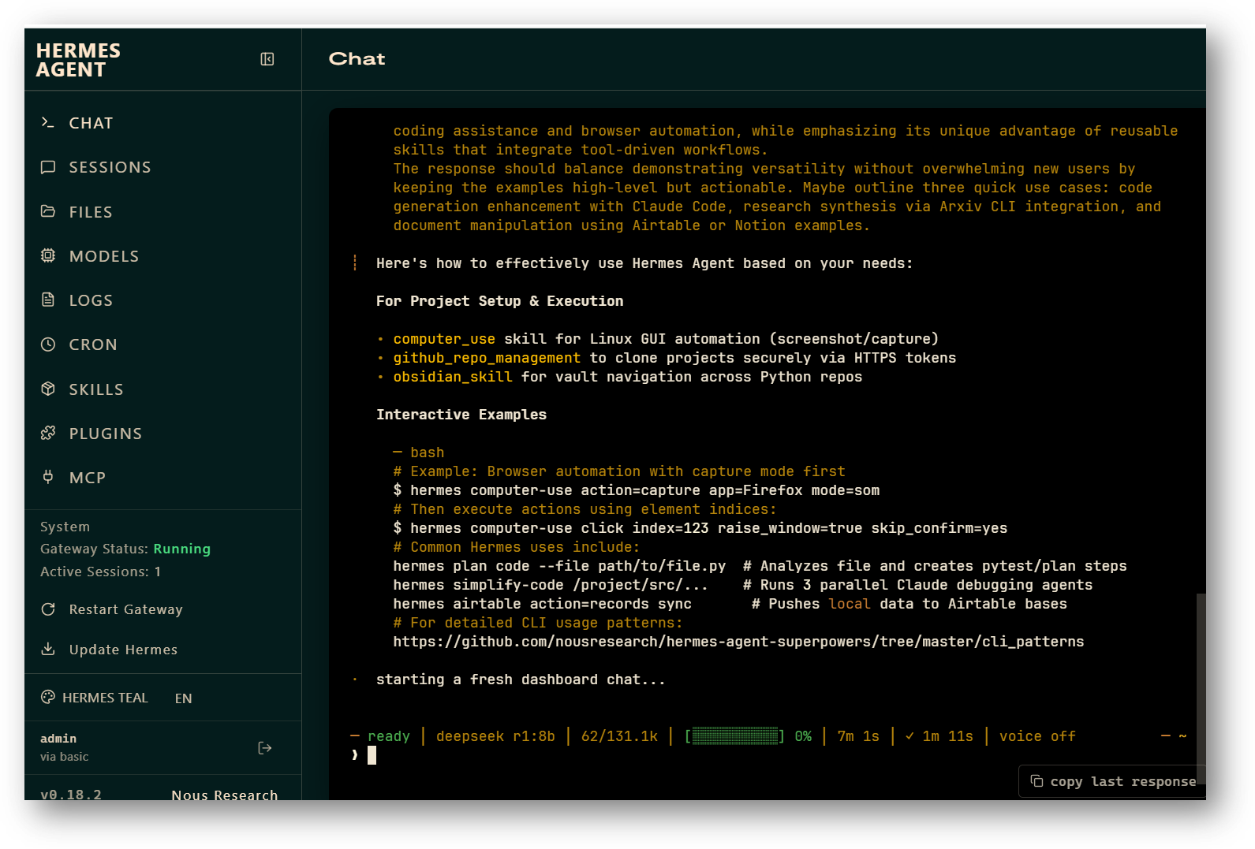Click the Plugins puzzle icon

48,433
